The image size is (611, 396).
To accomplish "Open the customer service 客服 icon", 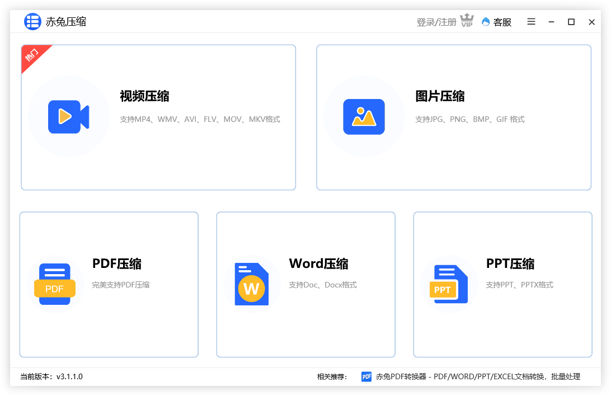I will coord(486,22).
